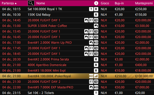Open Event#2 2.000€ Prima Serata tournament

pyautogui.click(x=48, y=59)
